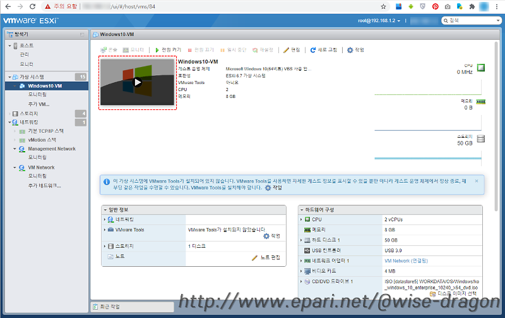The width and height of the screenshot is (505, 318).
Task: Select Management Network item
Action: (x=52, y=149)
